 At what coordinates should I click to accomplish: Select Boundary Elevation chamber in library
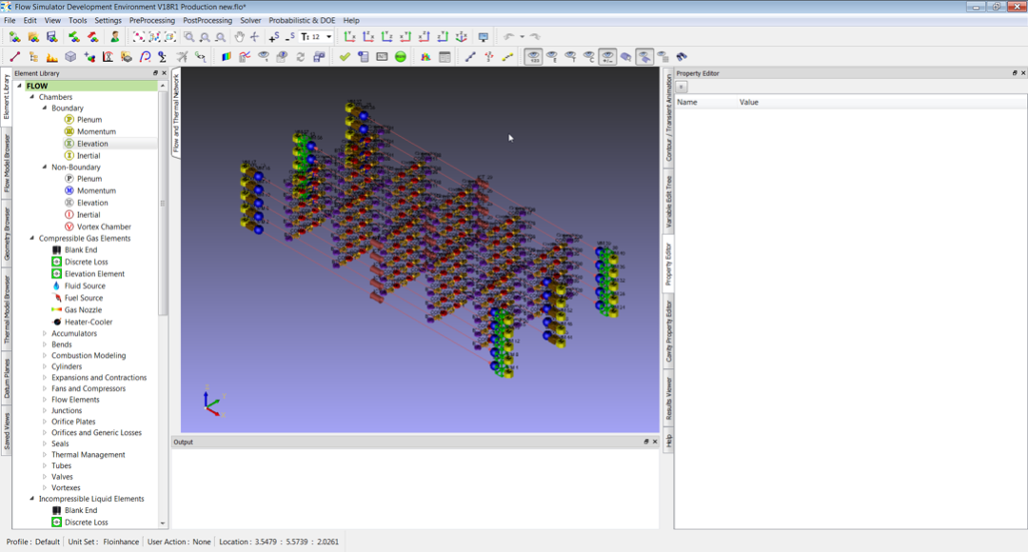92,144
